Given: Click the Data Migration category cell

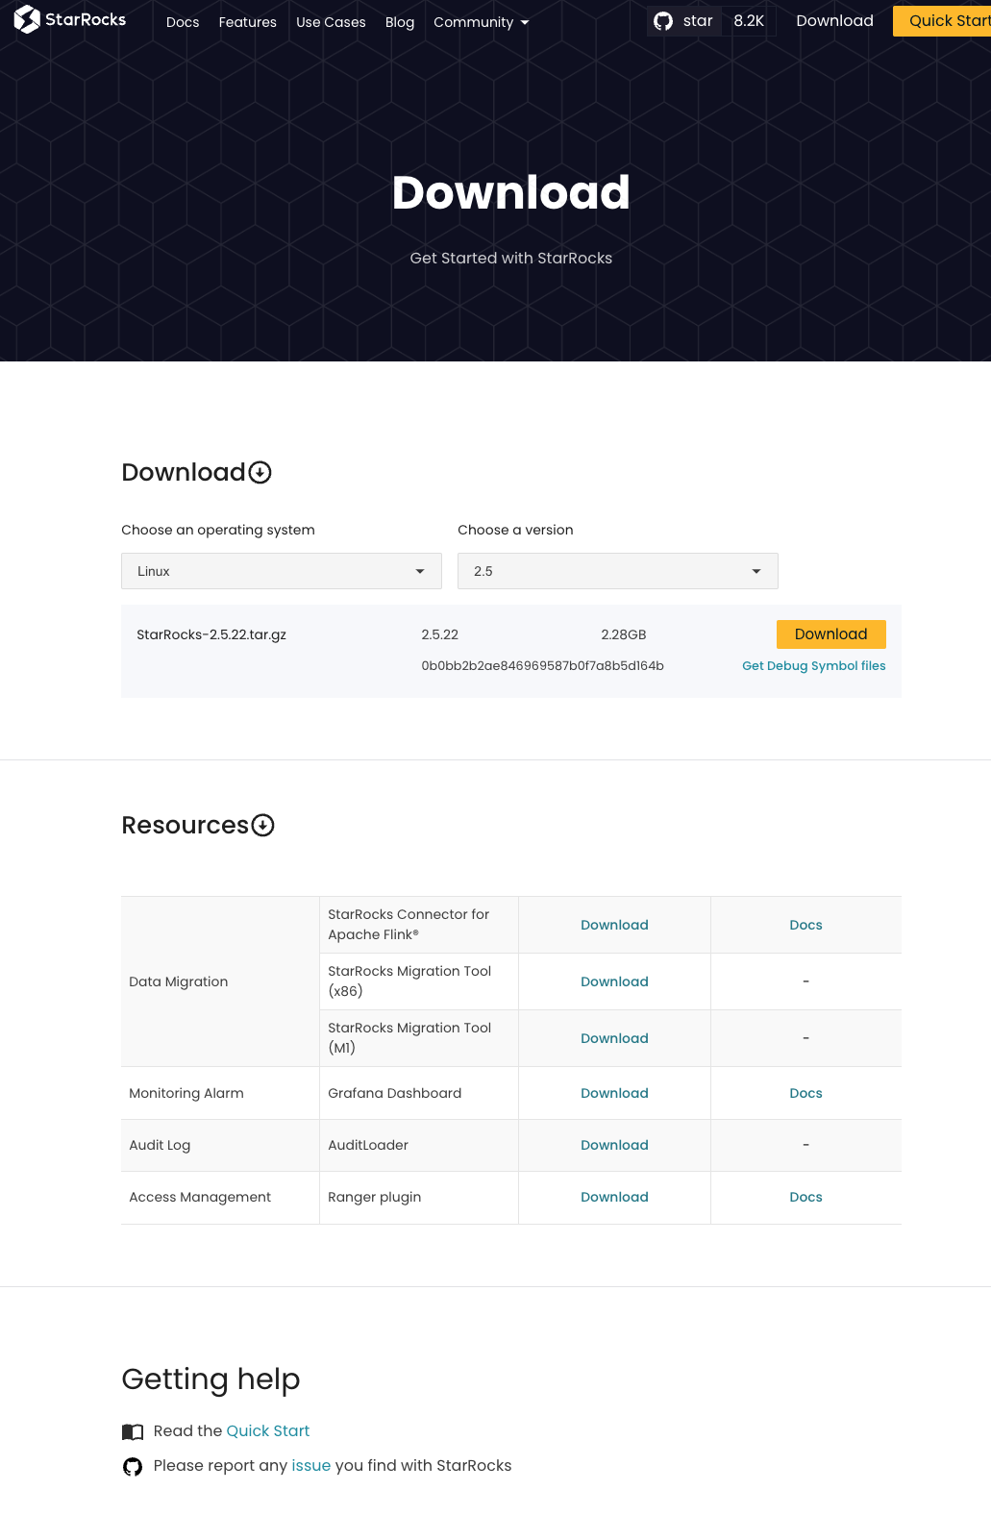Looking at the screenshot, I should (220, 981).
